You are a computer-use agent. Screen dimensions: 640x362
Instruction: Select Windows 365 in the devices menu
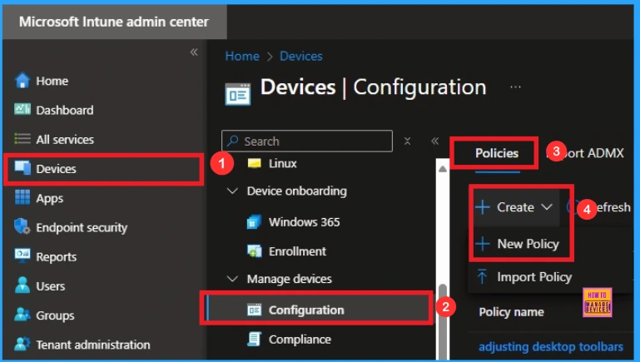[x=304, y=222]
